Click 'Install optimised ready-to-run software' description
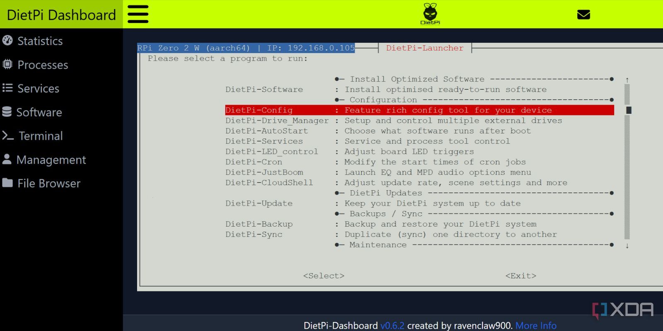 pyautogui.click(x=445, y=89)
